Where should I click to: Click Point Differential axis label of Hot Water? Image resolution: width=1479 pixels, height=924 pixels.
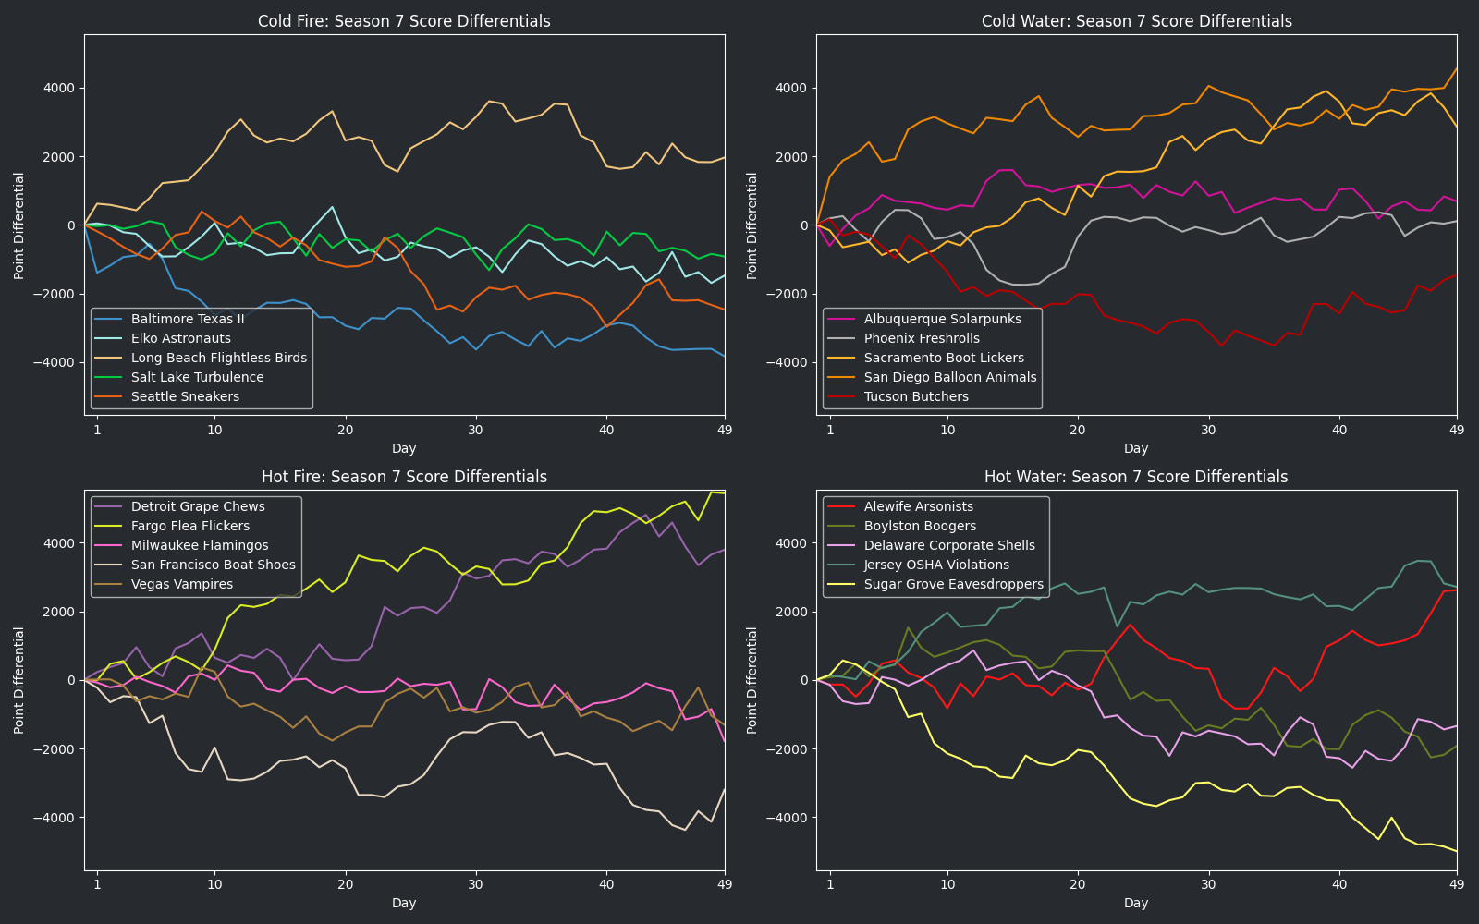(x=752, y=680)
